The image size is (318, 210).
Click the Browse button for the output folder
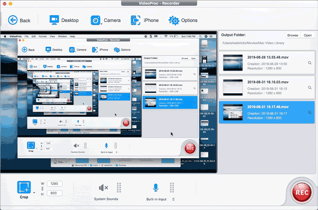(293, 35)
